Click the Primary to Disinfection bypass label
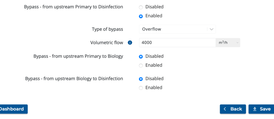Viewport: 274px width, 119px height. point(74,7)
